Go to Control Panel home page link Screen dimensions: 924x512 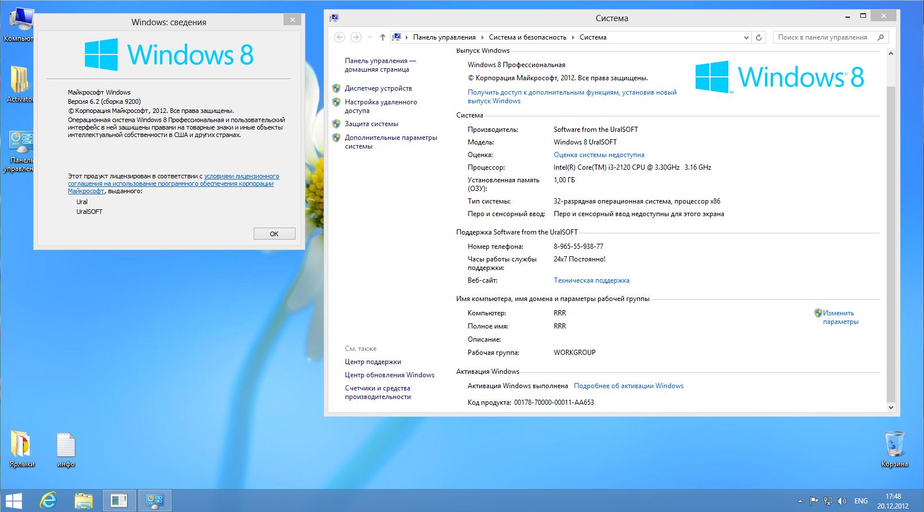pos(380,65)
